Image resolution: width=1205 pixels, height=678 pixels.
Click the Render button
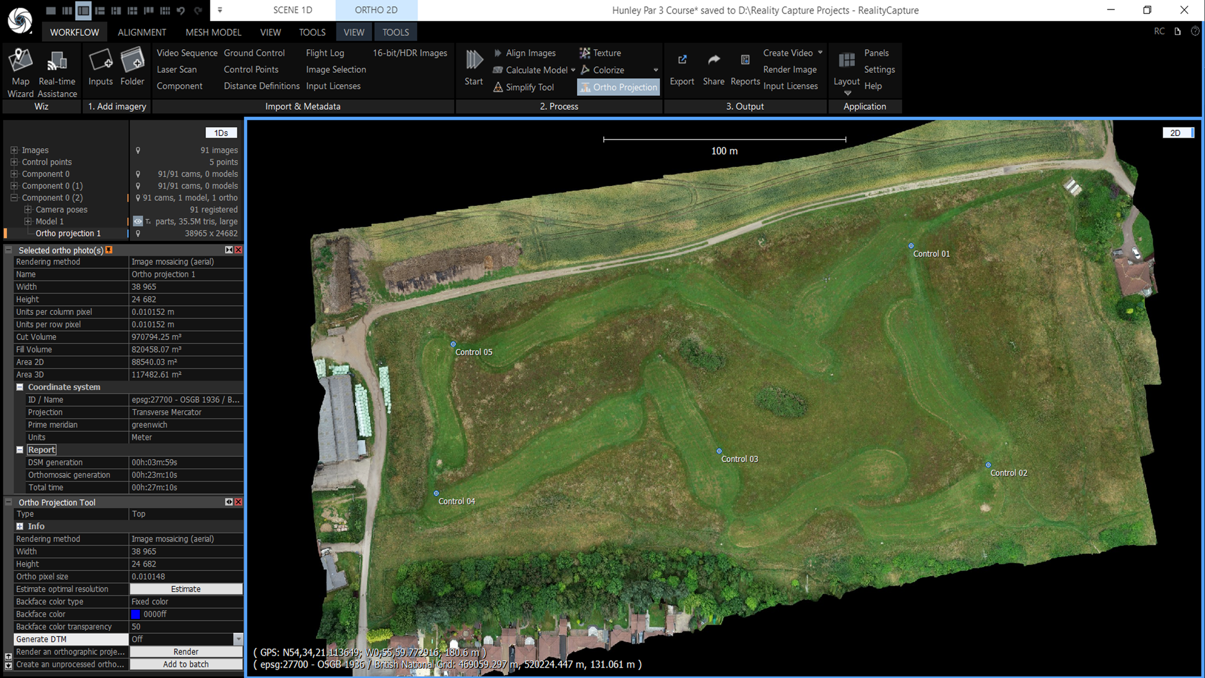[x=186, y=651]
